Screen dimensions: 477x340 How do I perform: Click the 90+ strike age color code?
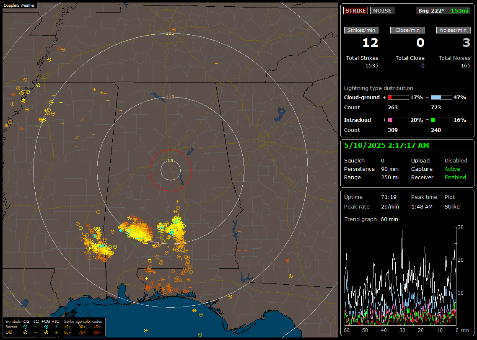(x=97, y=332)
